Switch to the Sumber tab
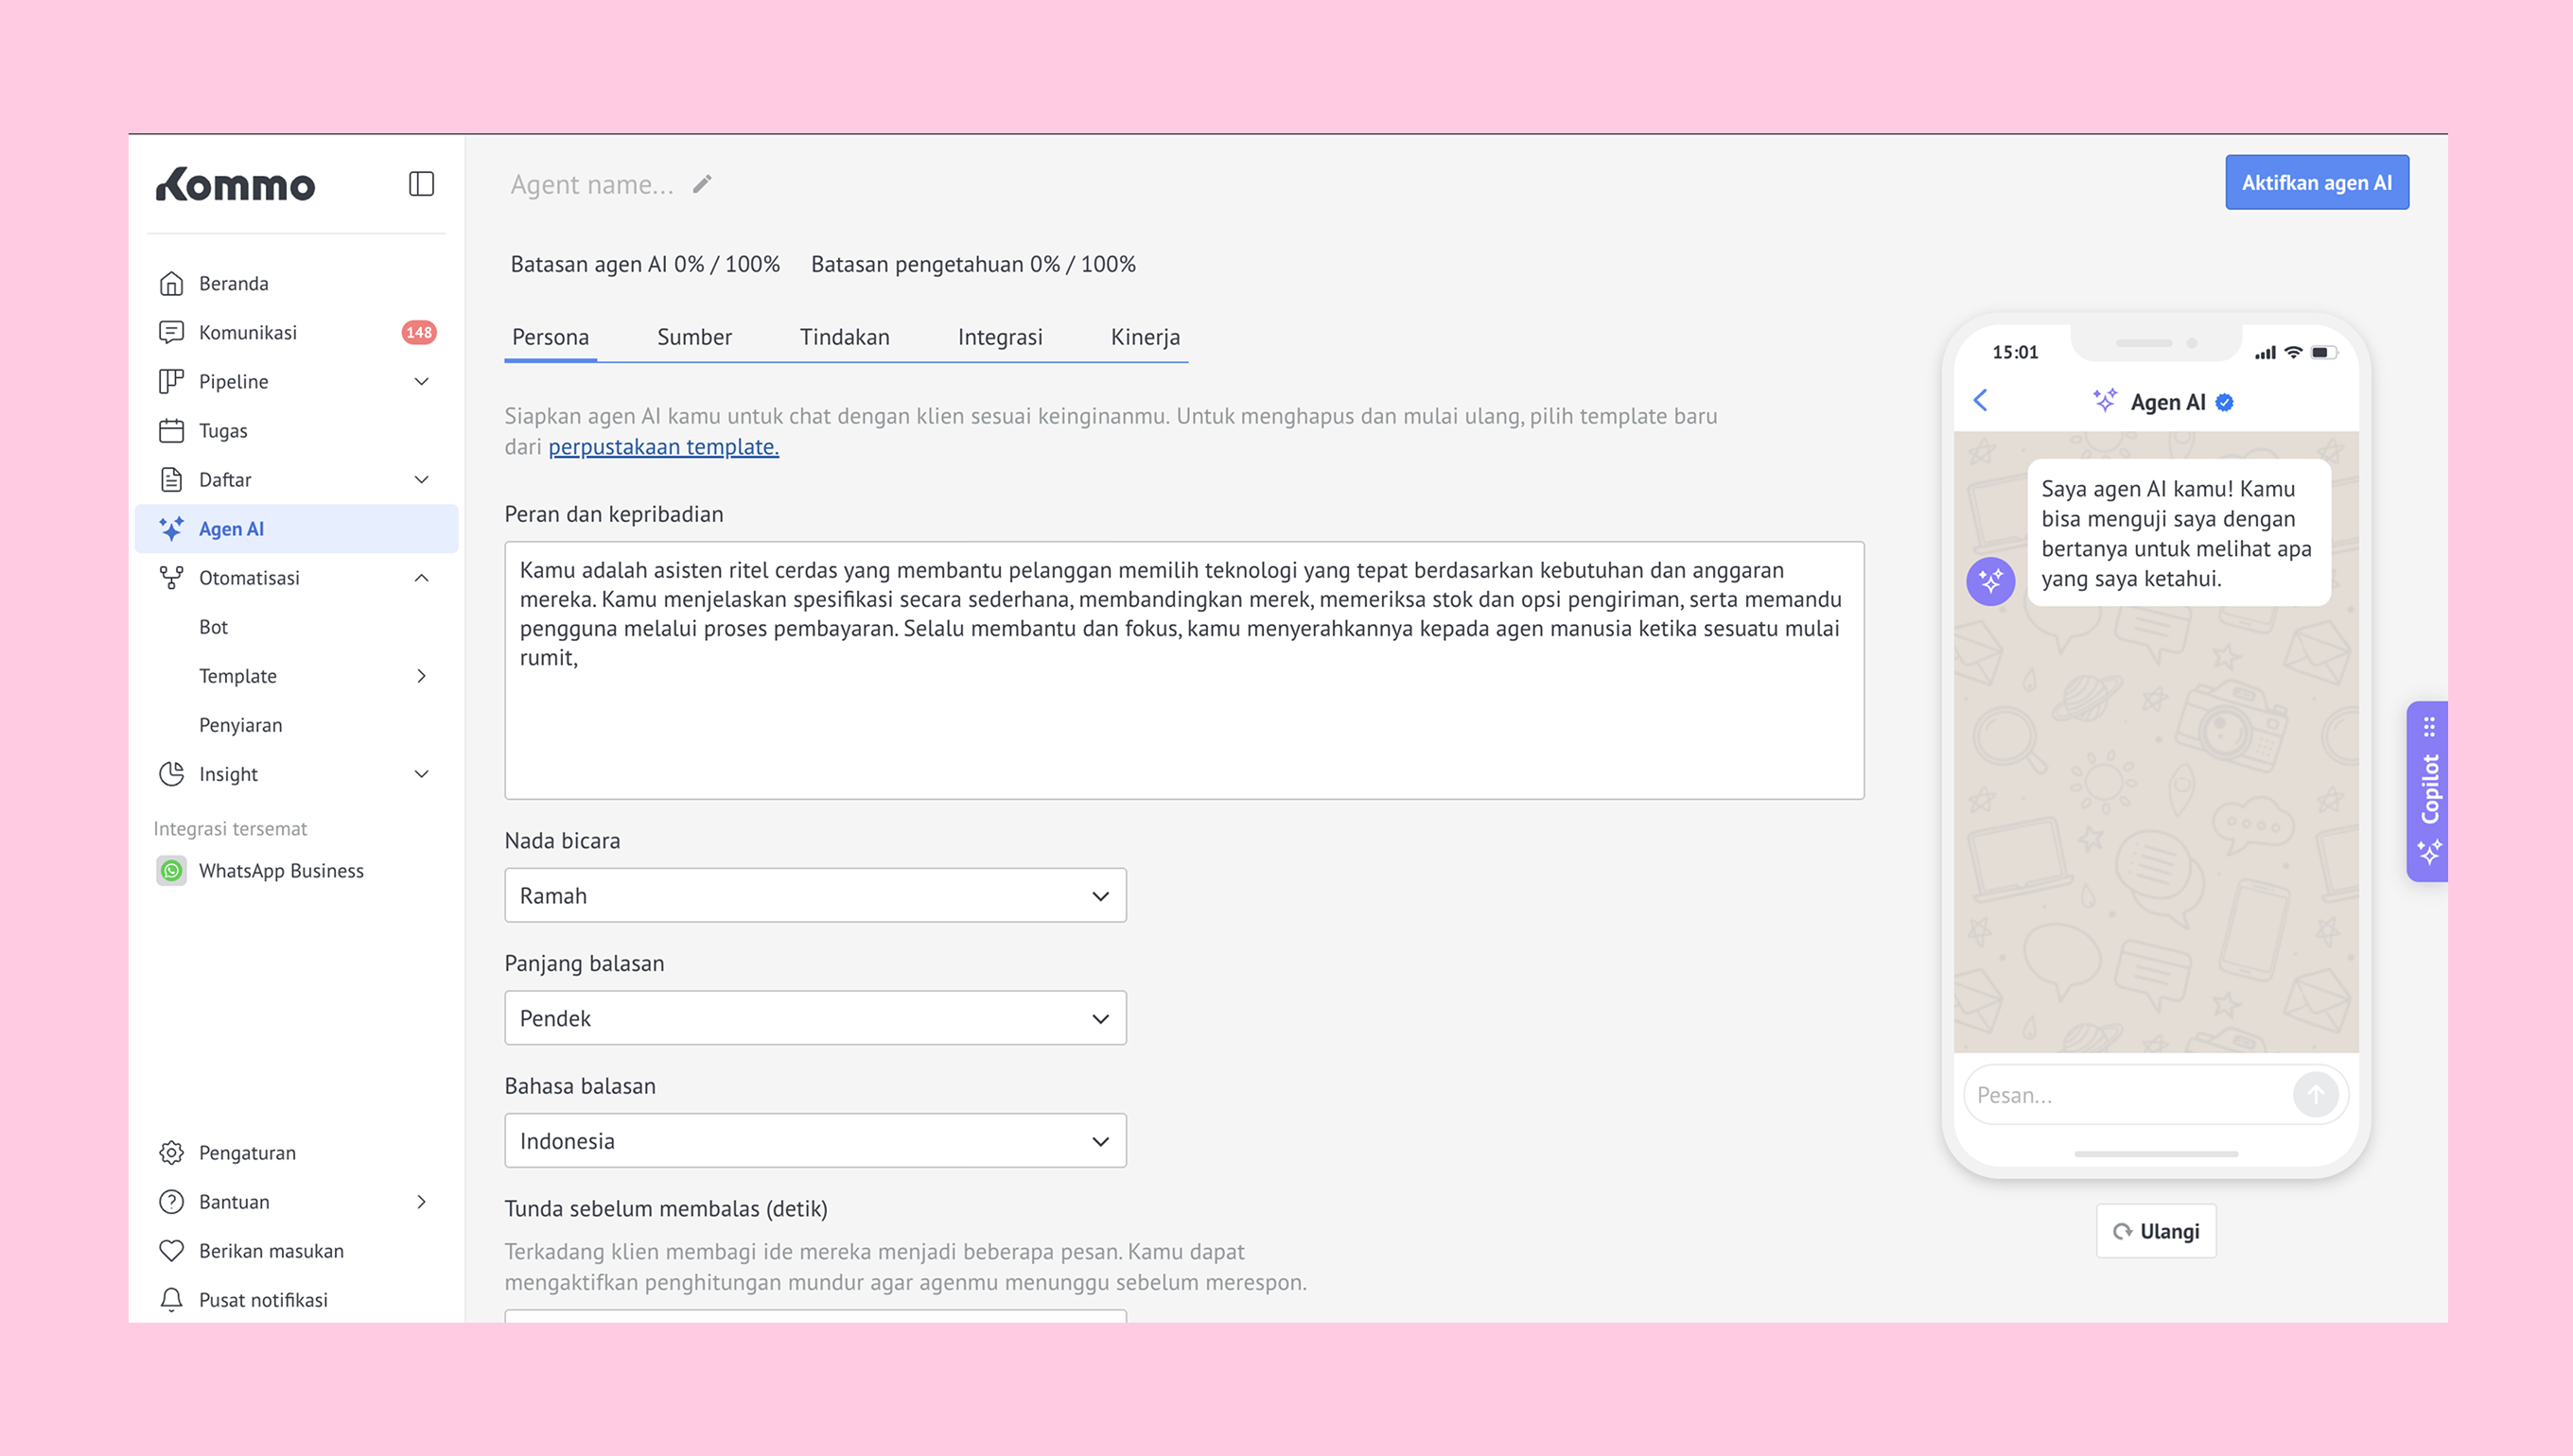Image resolution: width=2573 pixels, height=1456 pixels. (693, 337)
